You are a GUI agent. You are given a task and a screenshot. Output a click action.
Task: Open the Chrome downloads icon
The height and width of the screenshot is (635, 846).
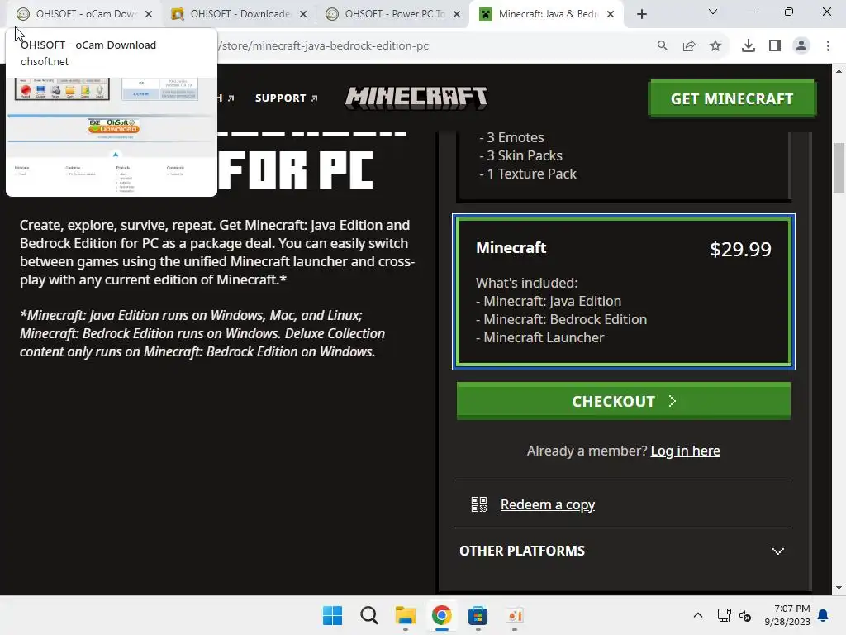tap(748, 46)
